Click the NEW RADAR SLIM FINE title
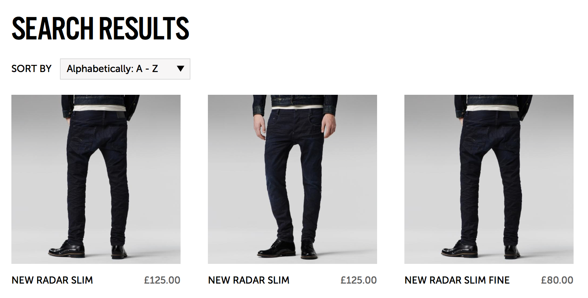This screenshot has width=588, height=298. (x=457, y=281)
